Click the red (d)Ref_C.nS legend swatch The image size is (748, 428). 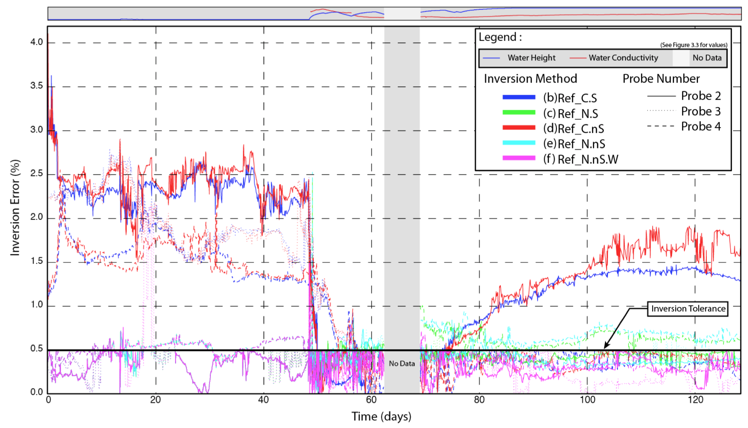(x=519, y=128)
